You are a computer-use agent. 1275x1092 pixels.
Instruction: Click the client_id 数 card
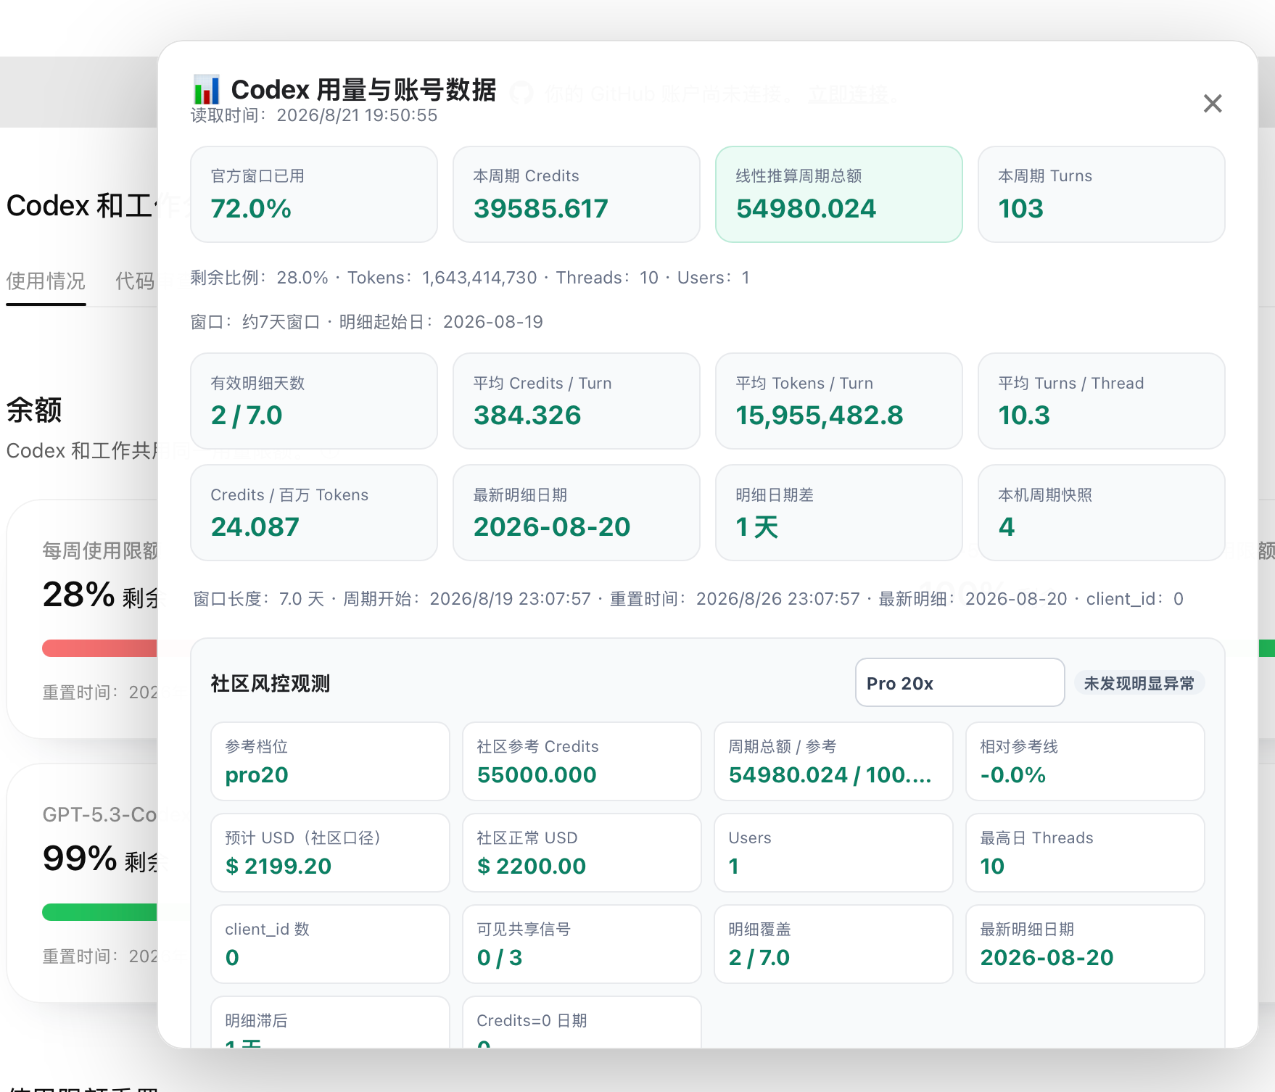click(330, 944)
